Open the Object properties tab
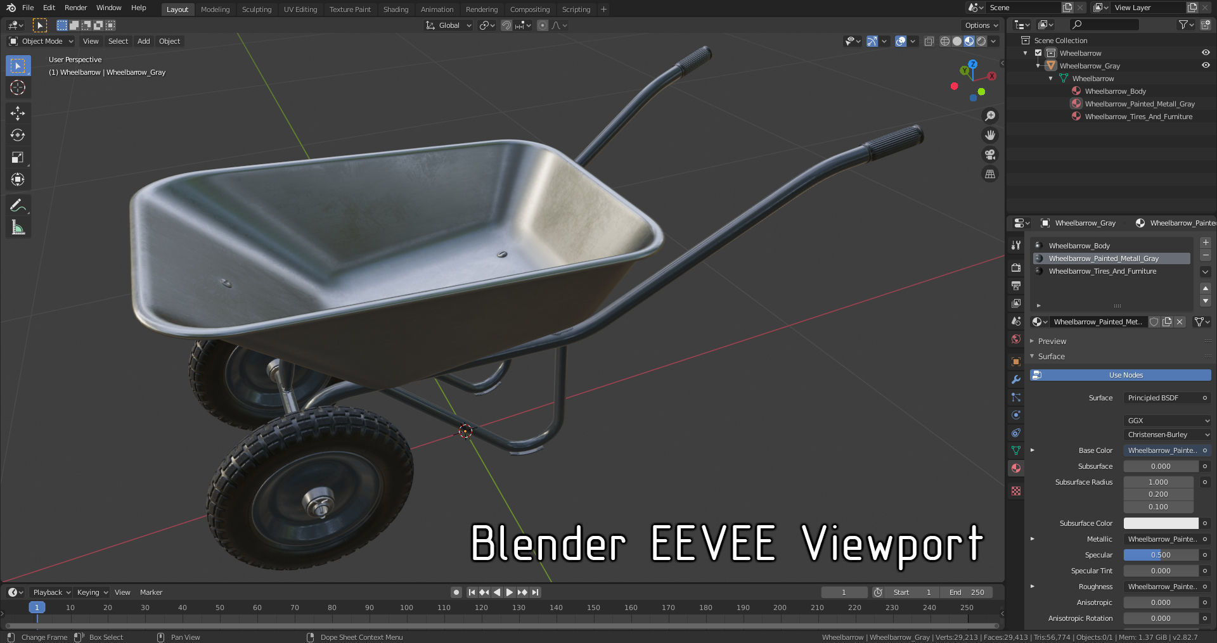The height and width of the screenshot is (643, 1217). (1016, 362)
